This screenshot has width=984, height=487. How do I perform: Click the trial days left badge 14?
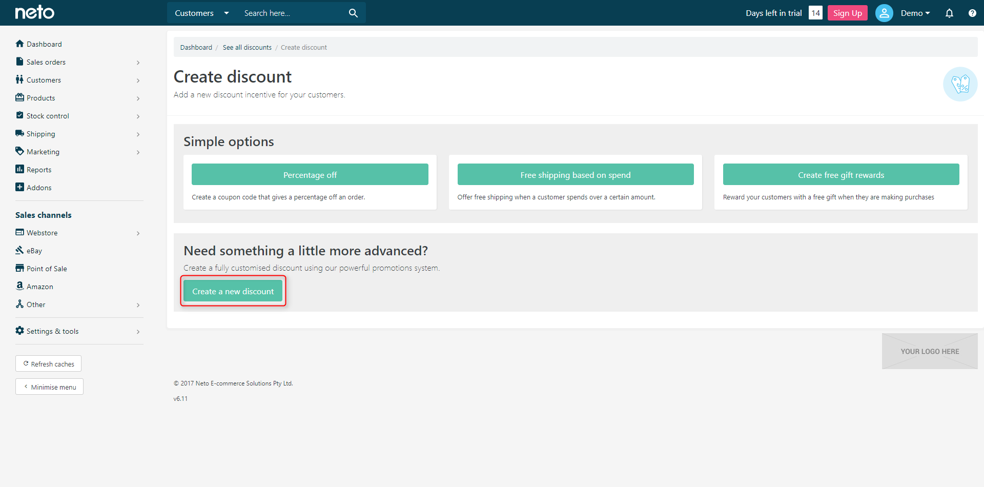pos(815,13)
